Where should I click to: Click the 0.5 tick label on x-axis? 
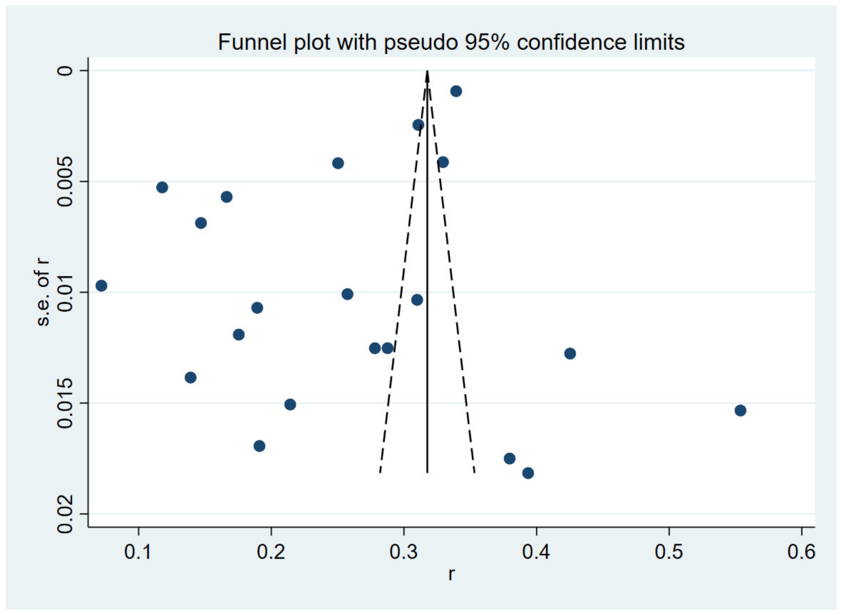pos(669,552)
